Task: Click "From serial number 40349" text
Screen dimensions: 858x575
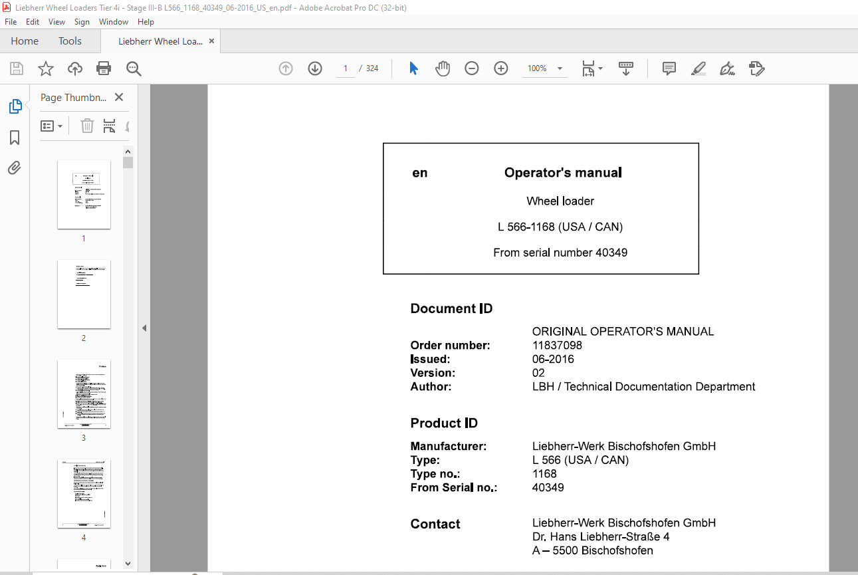Action: (560, 253)
